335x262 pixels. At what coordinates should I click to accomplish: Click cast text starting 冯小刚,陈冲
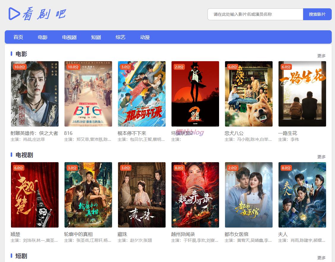tap(248, 139)
